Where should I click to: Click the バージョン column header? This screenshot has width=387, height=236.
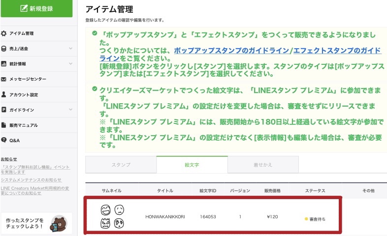pos(240,191)
